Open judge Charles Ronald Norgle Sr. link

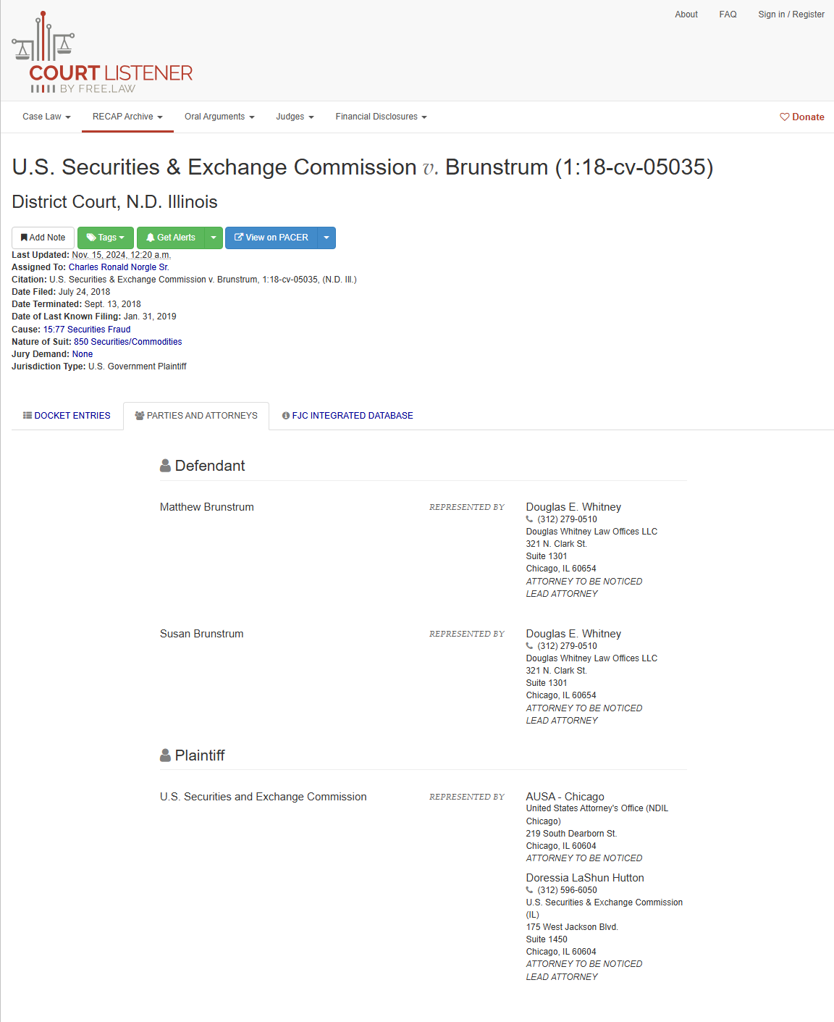(119, 267)
